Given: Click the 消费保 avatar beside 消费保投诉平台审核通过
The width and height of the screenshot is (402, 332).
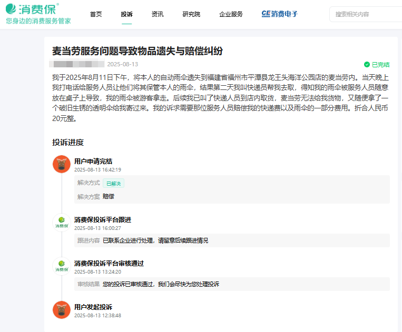Looking at the screenshot, I should click(62, 266).
